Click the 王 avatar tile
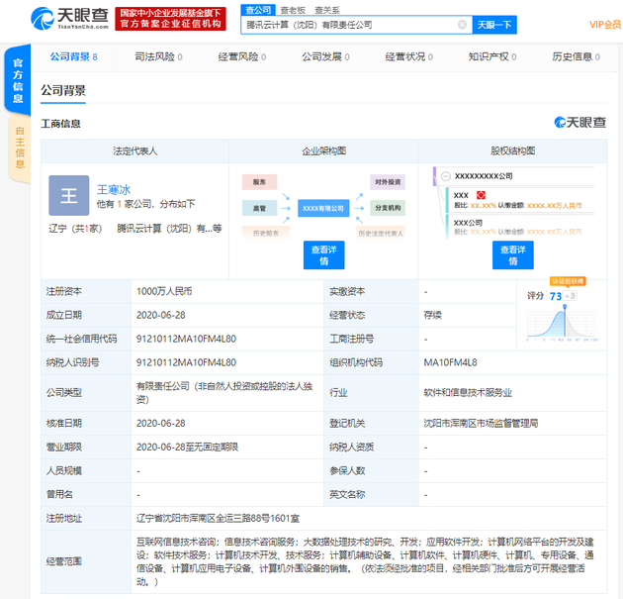623x599 pixels. click(x=69, y=195)
